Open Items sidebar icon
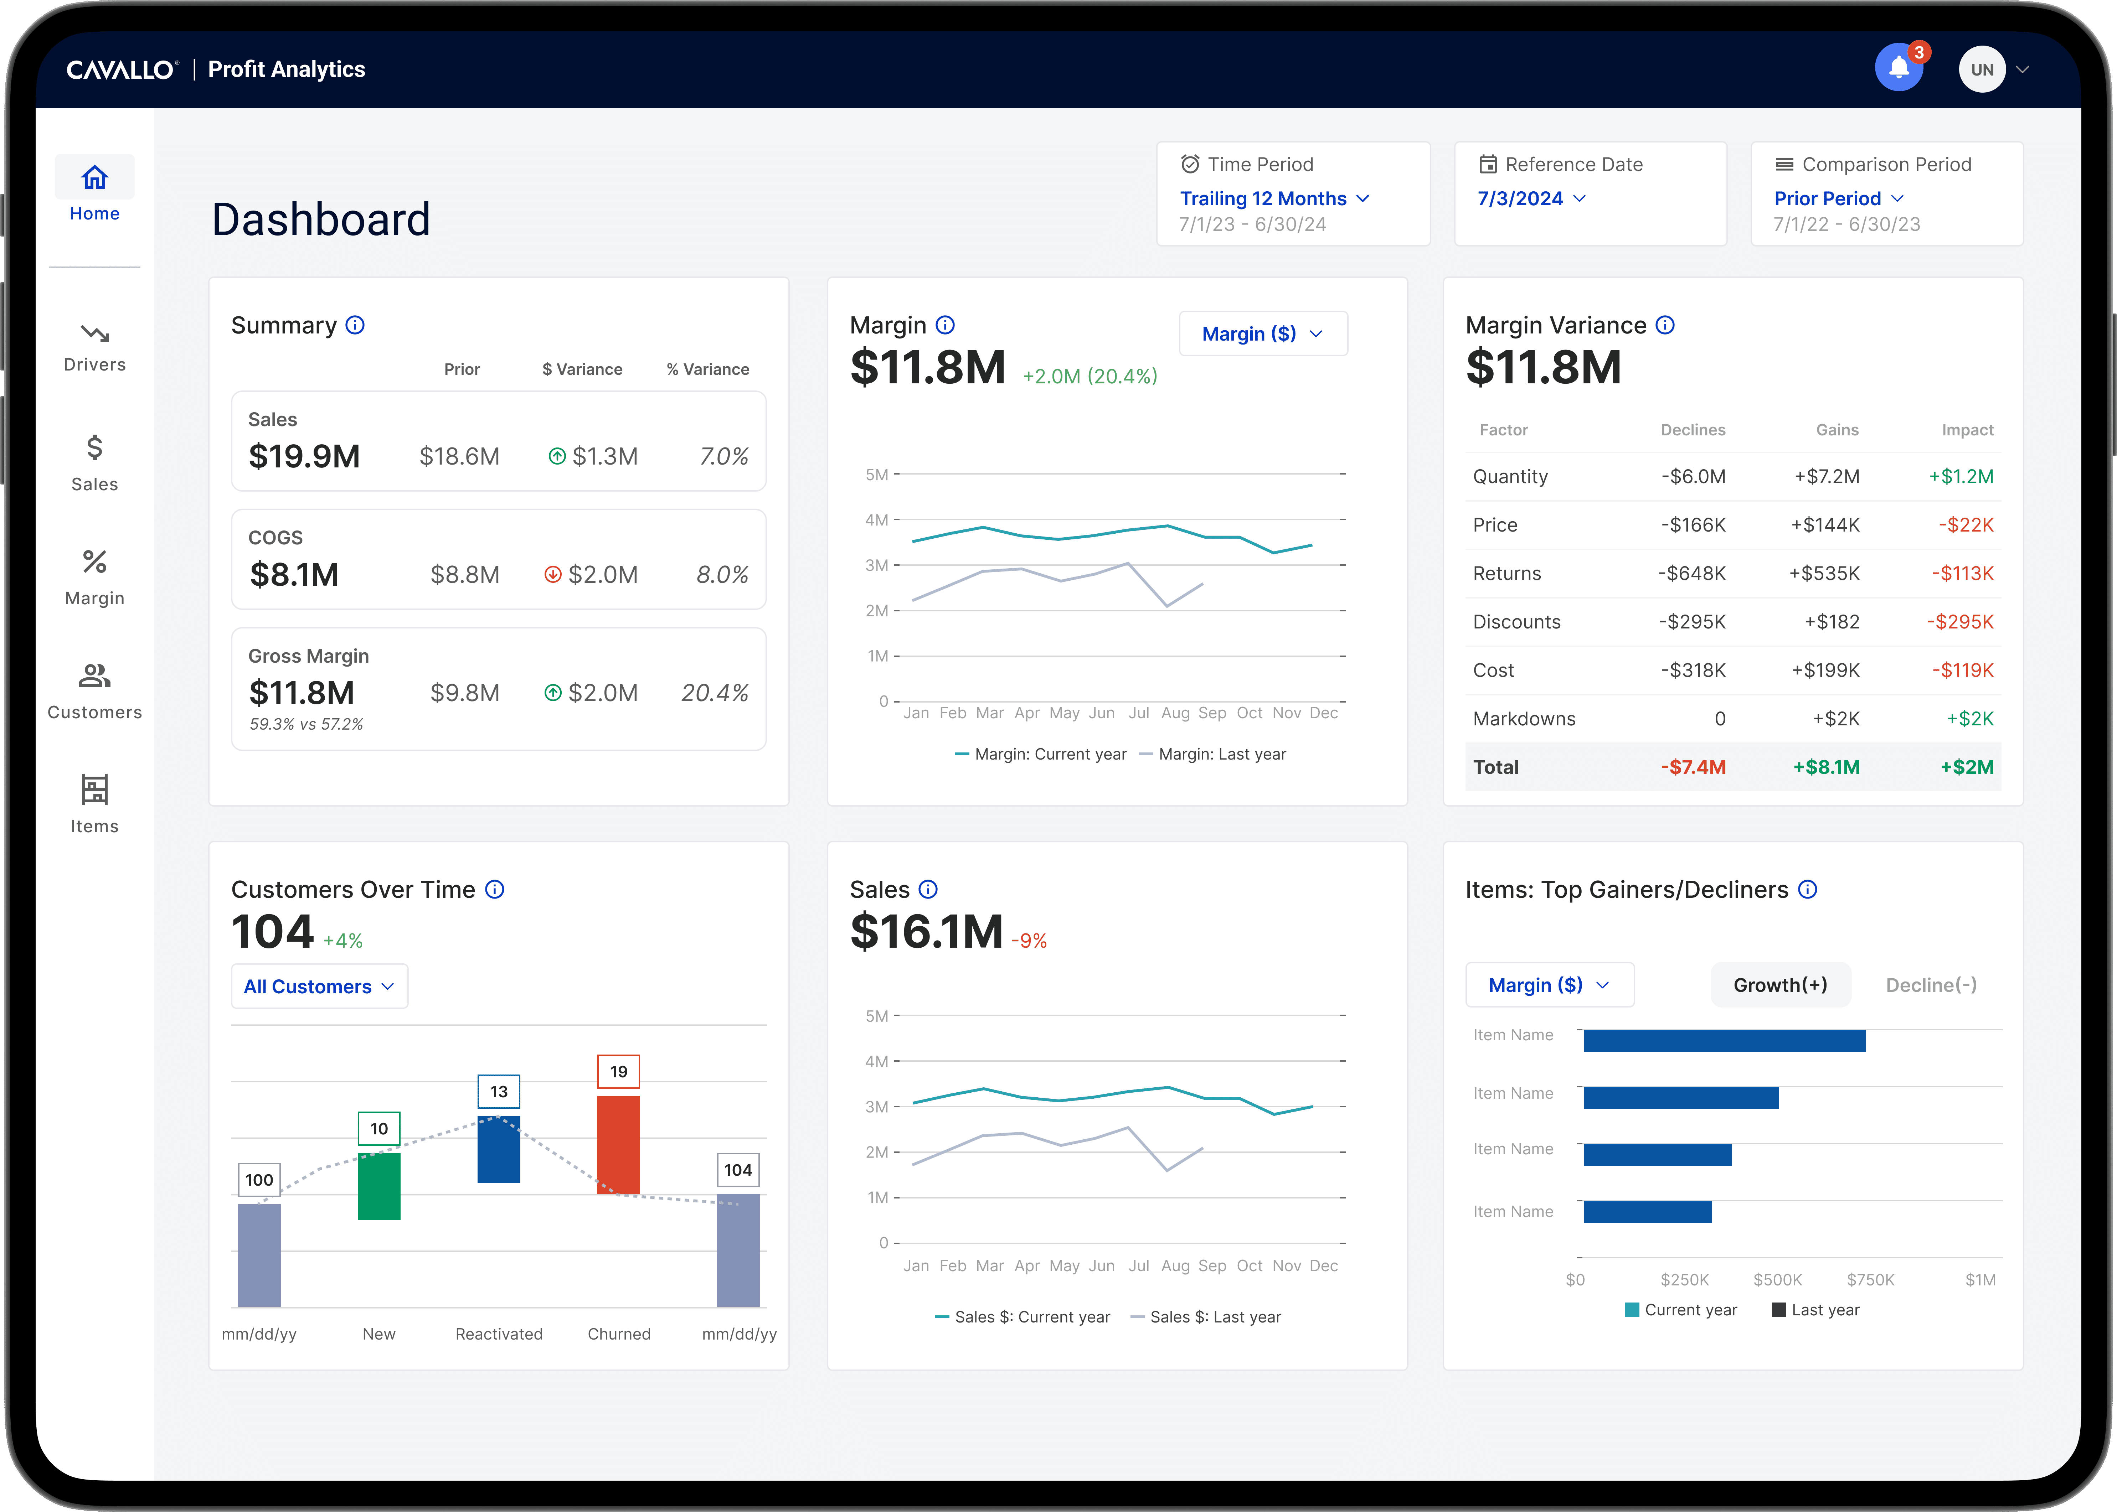 click(x=95, y=789)
